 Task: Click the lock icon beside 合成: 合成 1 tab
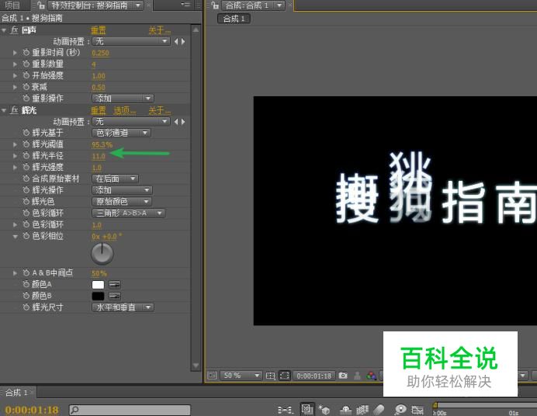[215, 5]
